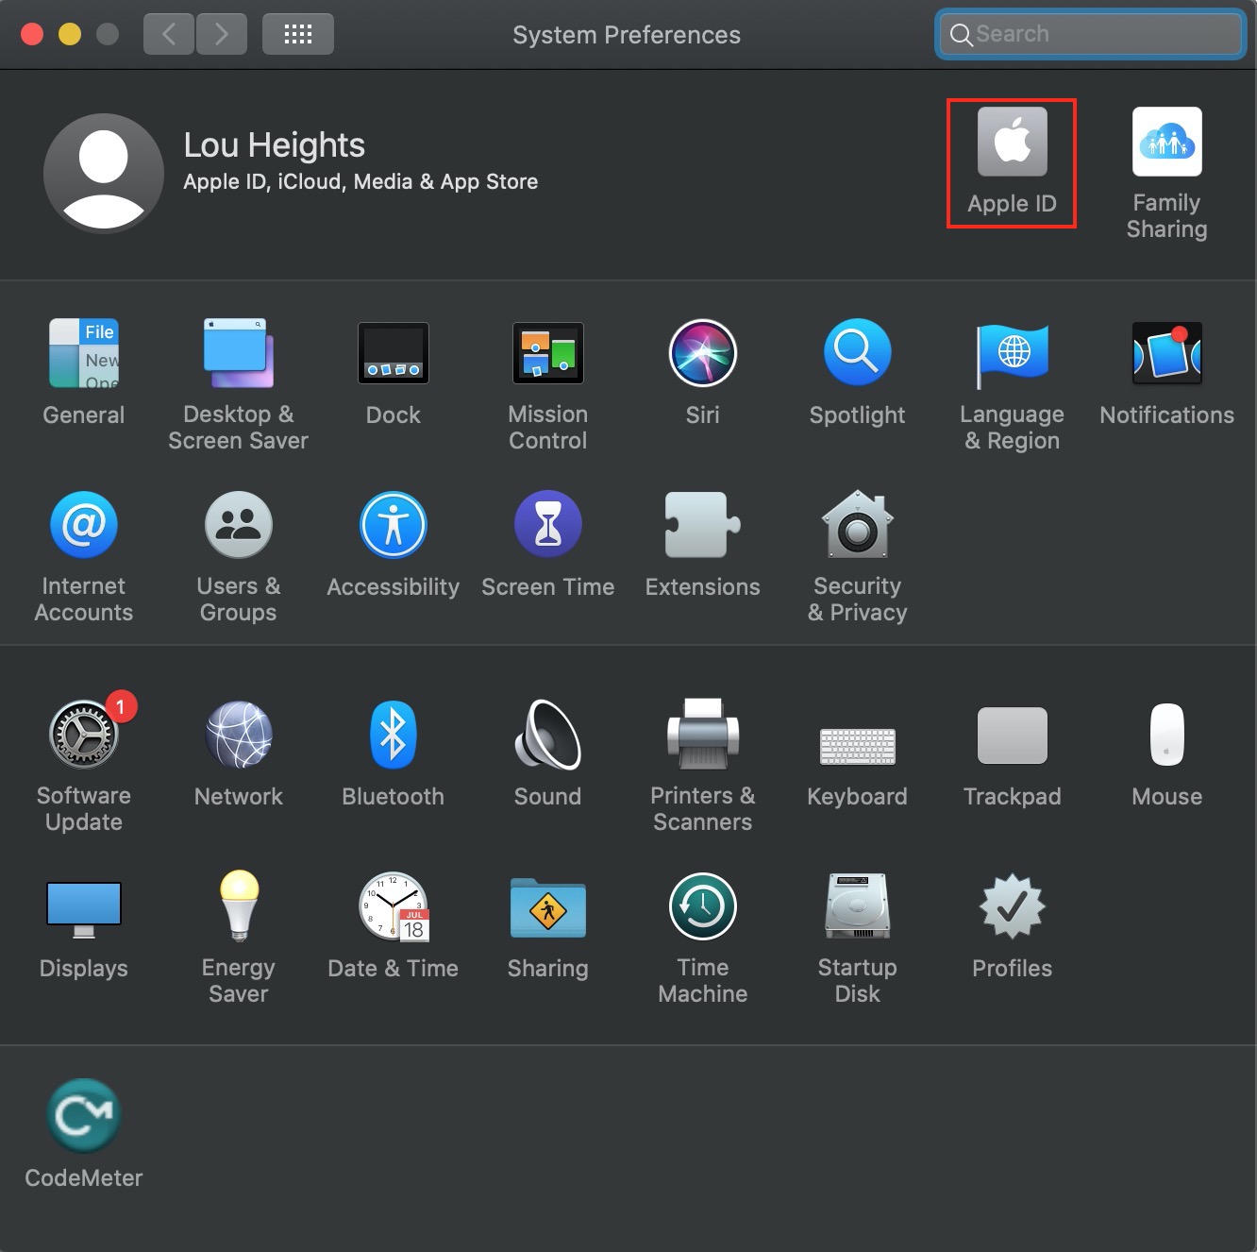Click the Show All grid button
Viewport: 1257px width, 1252px height.
click(x=298, y=34)
